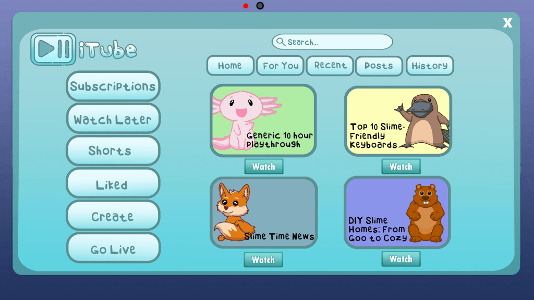Viewport: 534px width, 300px height.
Task: Click the magnifying glass search icon
Action: click(x=281, y=42)
